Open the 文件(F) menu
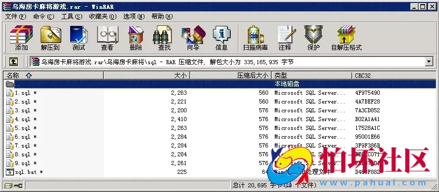This screenshot has height=192, width=439. pos(16,17)
